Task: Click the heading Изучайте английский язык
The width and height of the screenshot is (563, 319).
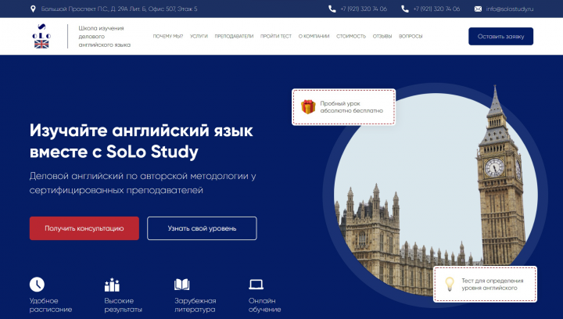Action: click(x=141, y=141)
